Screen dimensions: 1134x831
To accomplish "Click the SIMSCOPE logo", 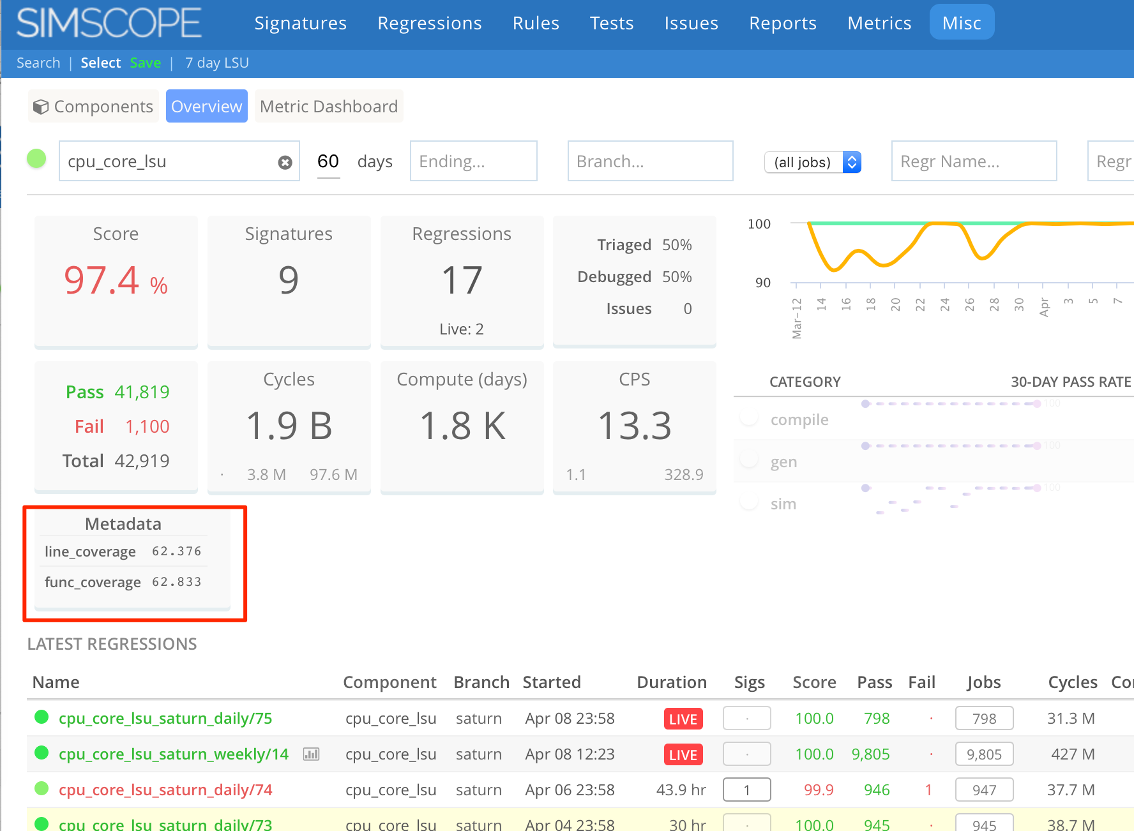I will tap(109, 23).
